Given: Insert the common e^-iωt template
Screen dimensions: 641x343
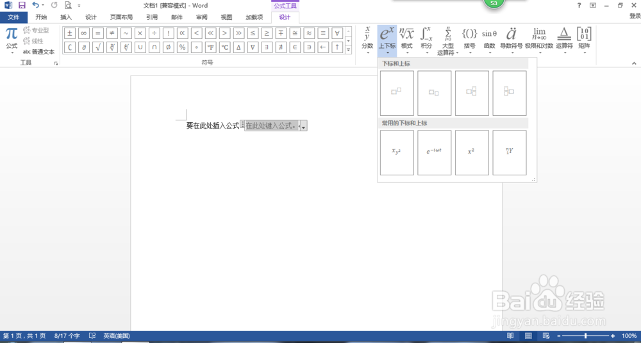Looking at the screenshot, I should click(x=434, y=153).
